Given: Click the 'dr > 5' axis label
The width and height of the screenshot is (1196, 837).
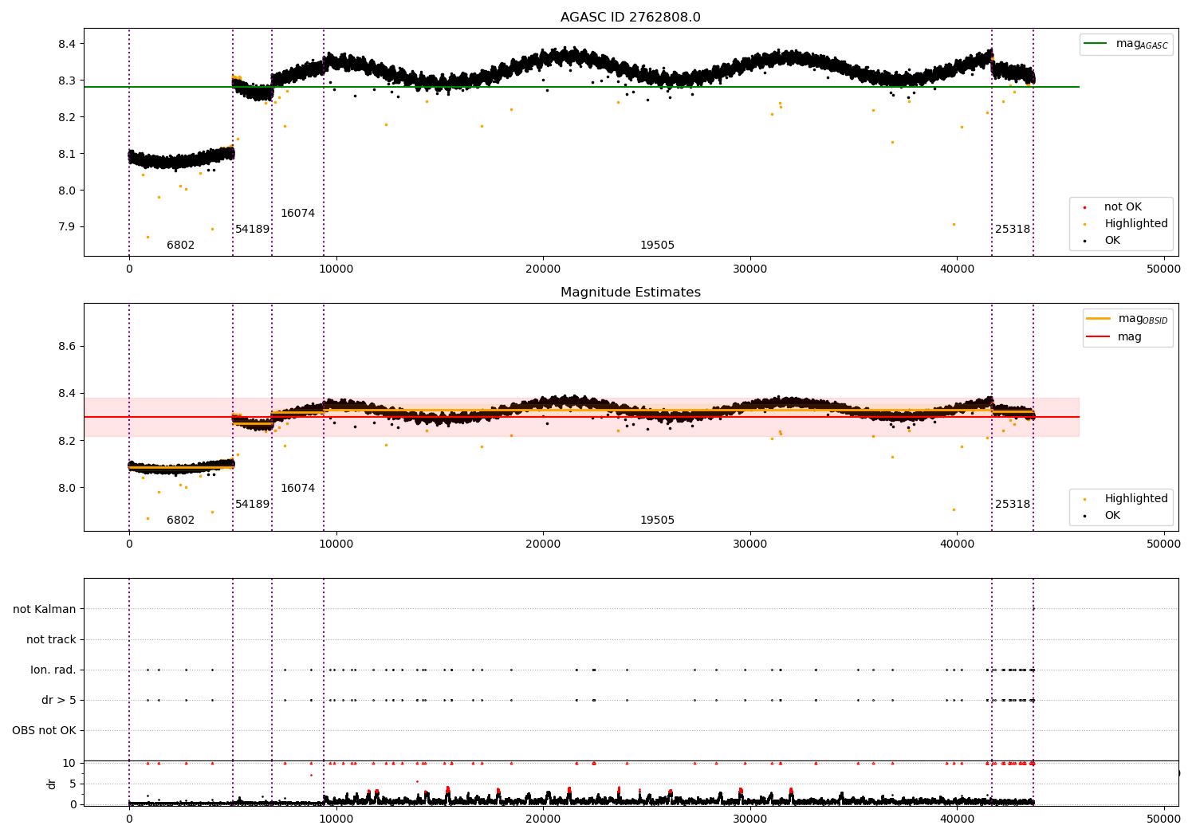Looking at the screenshot, I should point(59,701).
